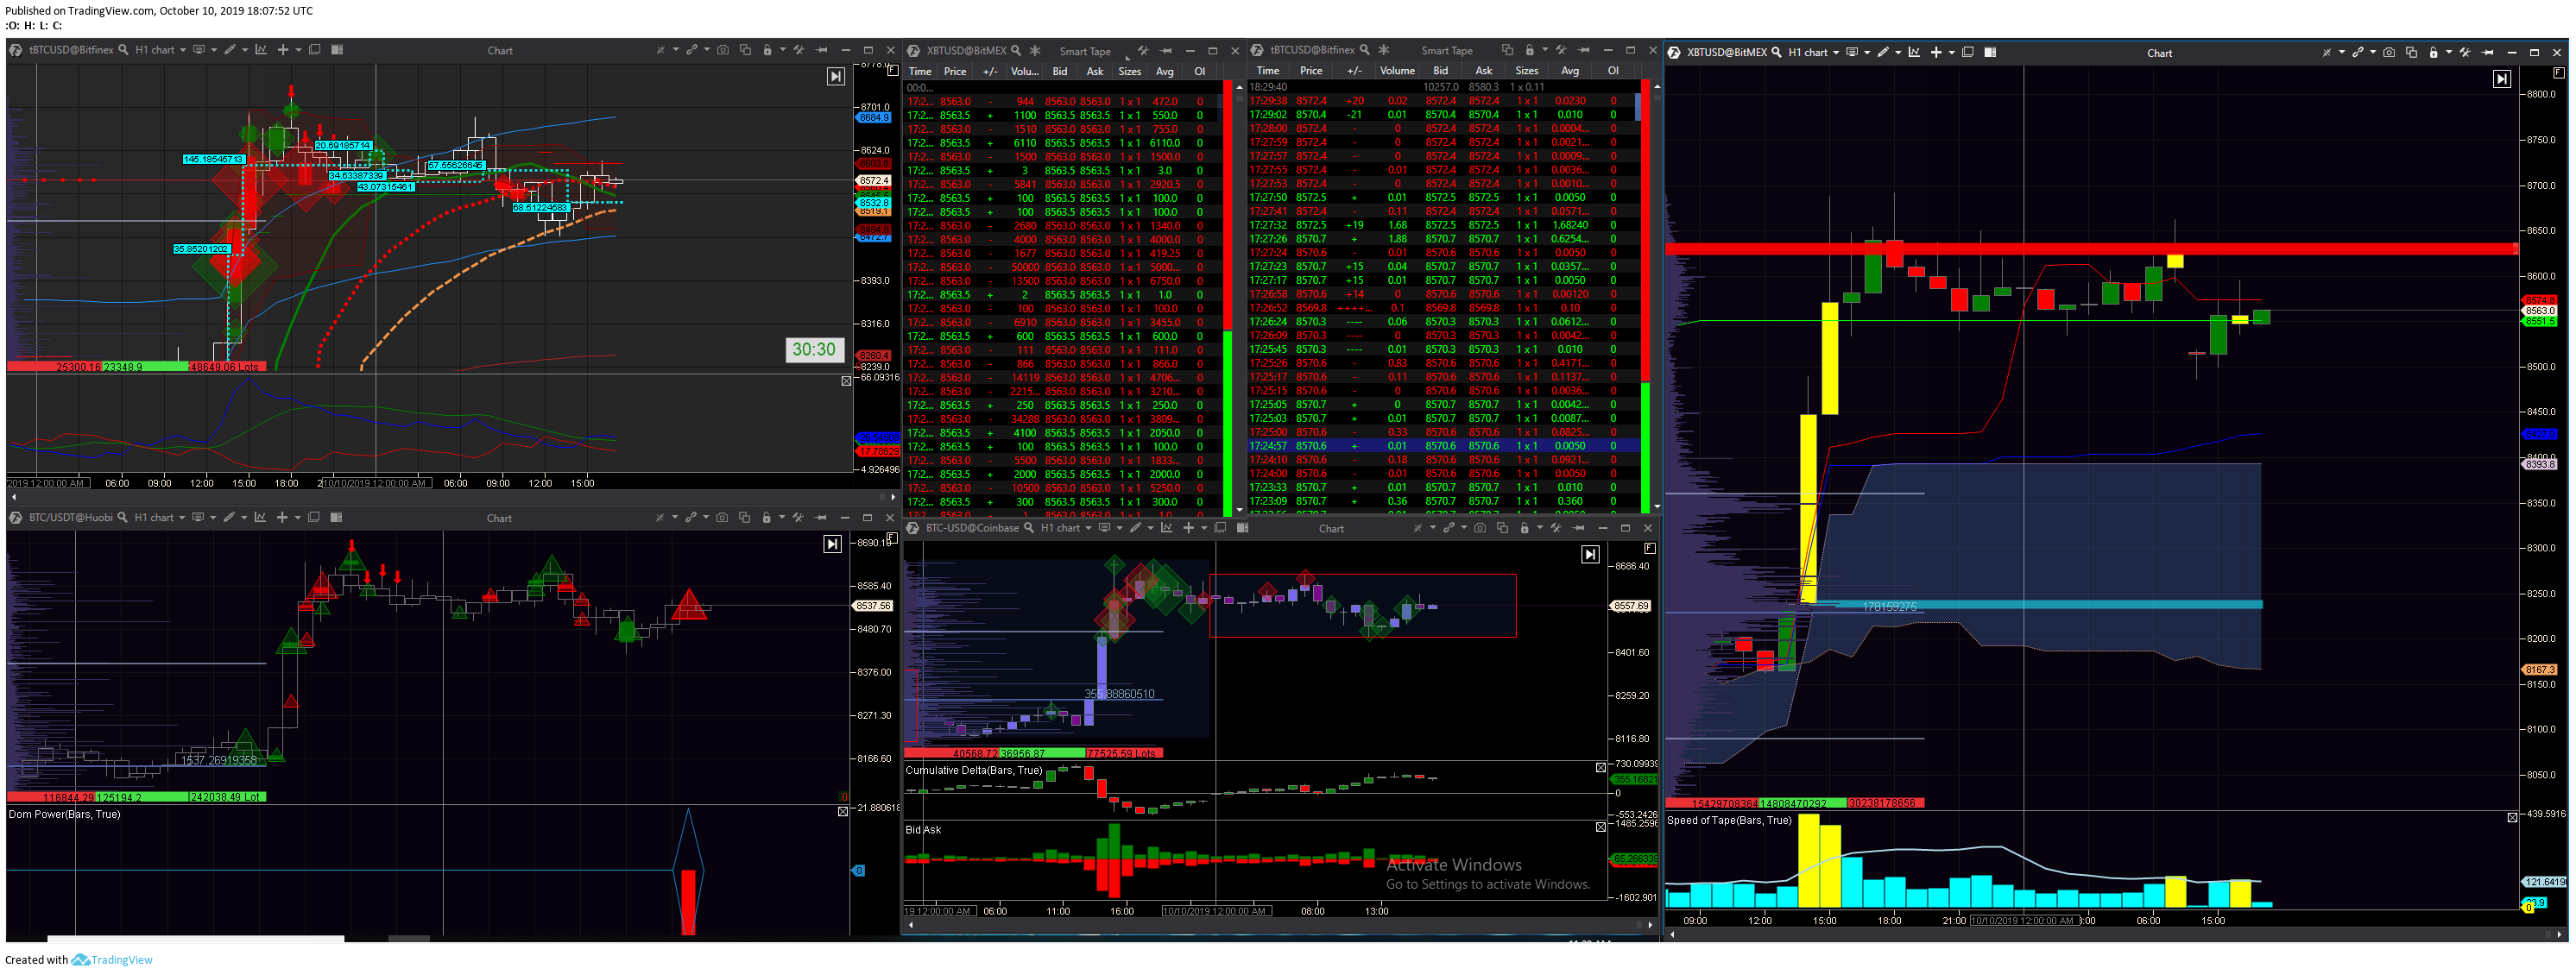The image size is (2576, 975).
Task: Toggle the F fixed-scale box in BitMEX chart
Action: tap(2559, 73)
